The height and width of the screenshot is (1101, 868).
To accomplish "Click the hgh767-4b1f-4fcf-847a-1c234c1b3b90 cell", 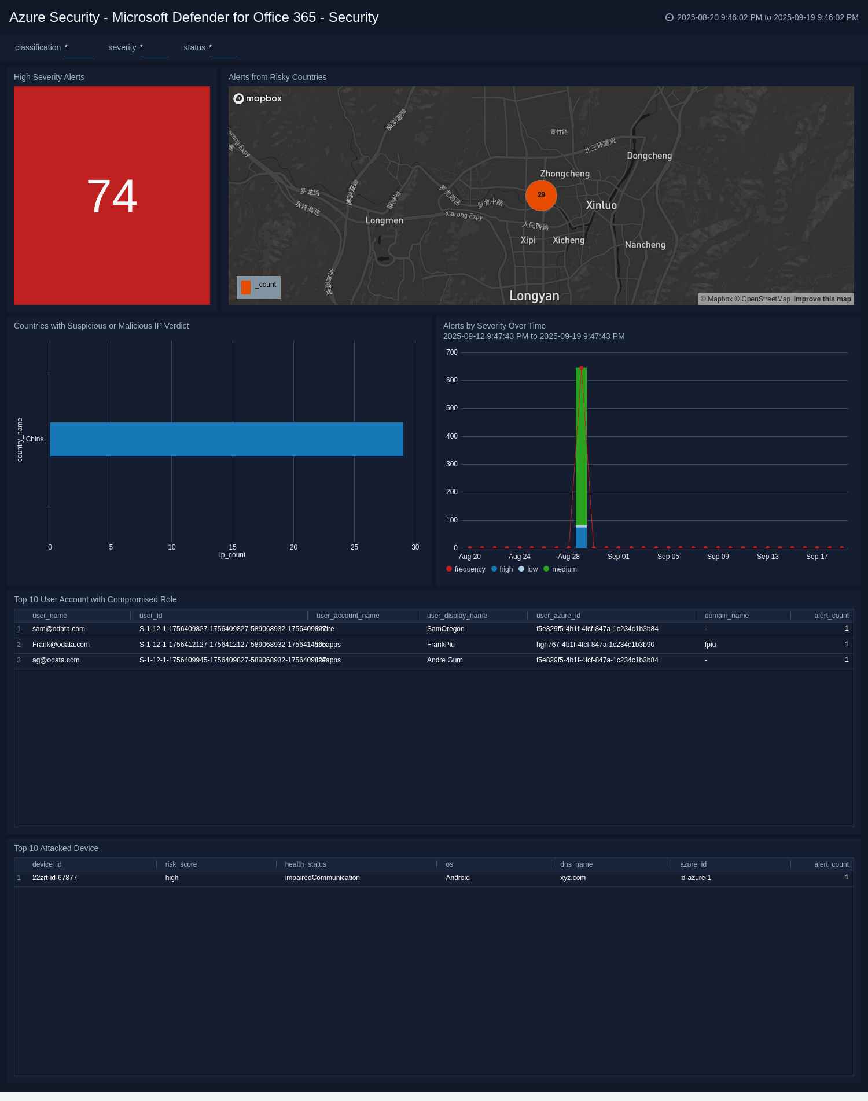I will coord(595,645).
